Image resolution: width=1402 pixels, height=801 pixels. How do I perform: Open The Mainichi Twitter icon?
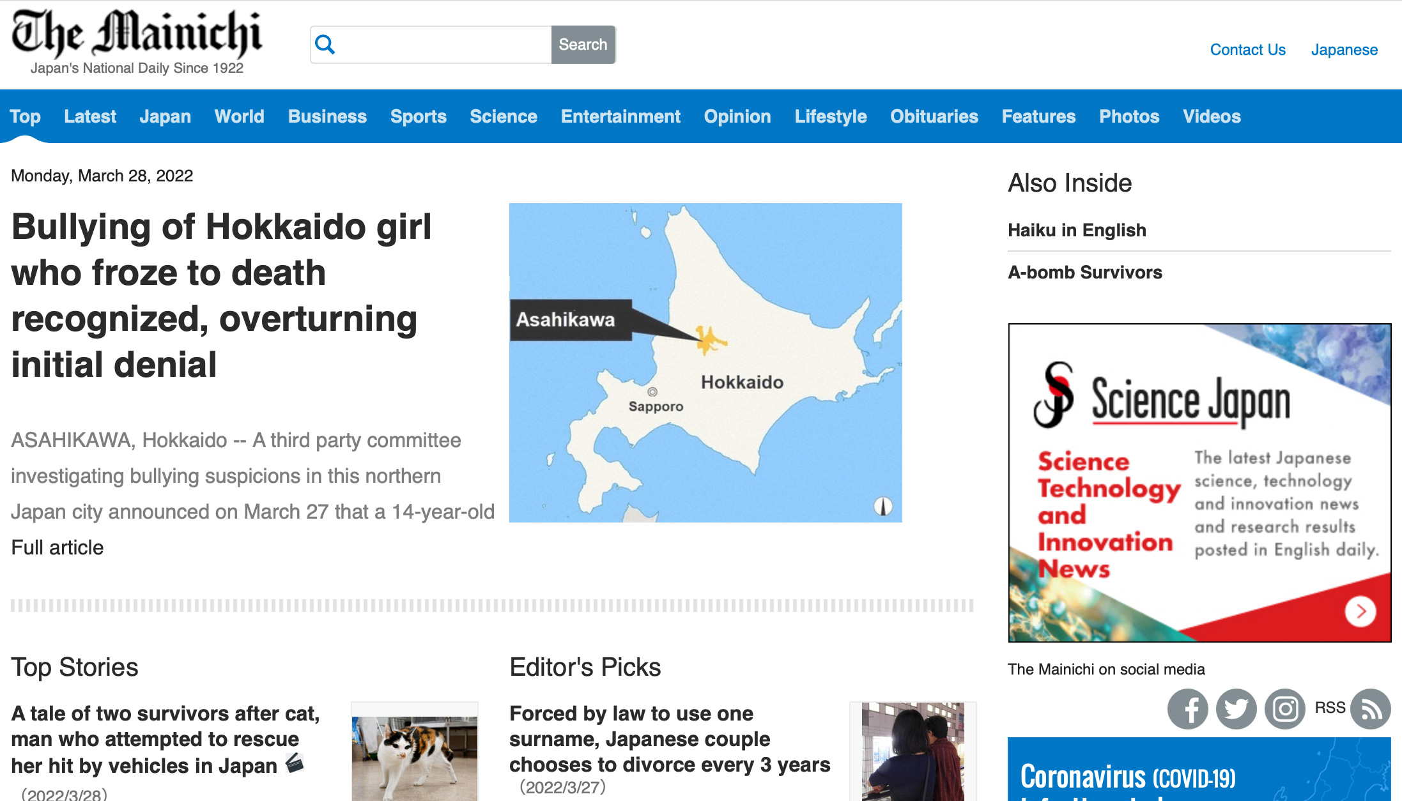[1236, 709]
